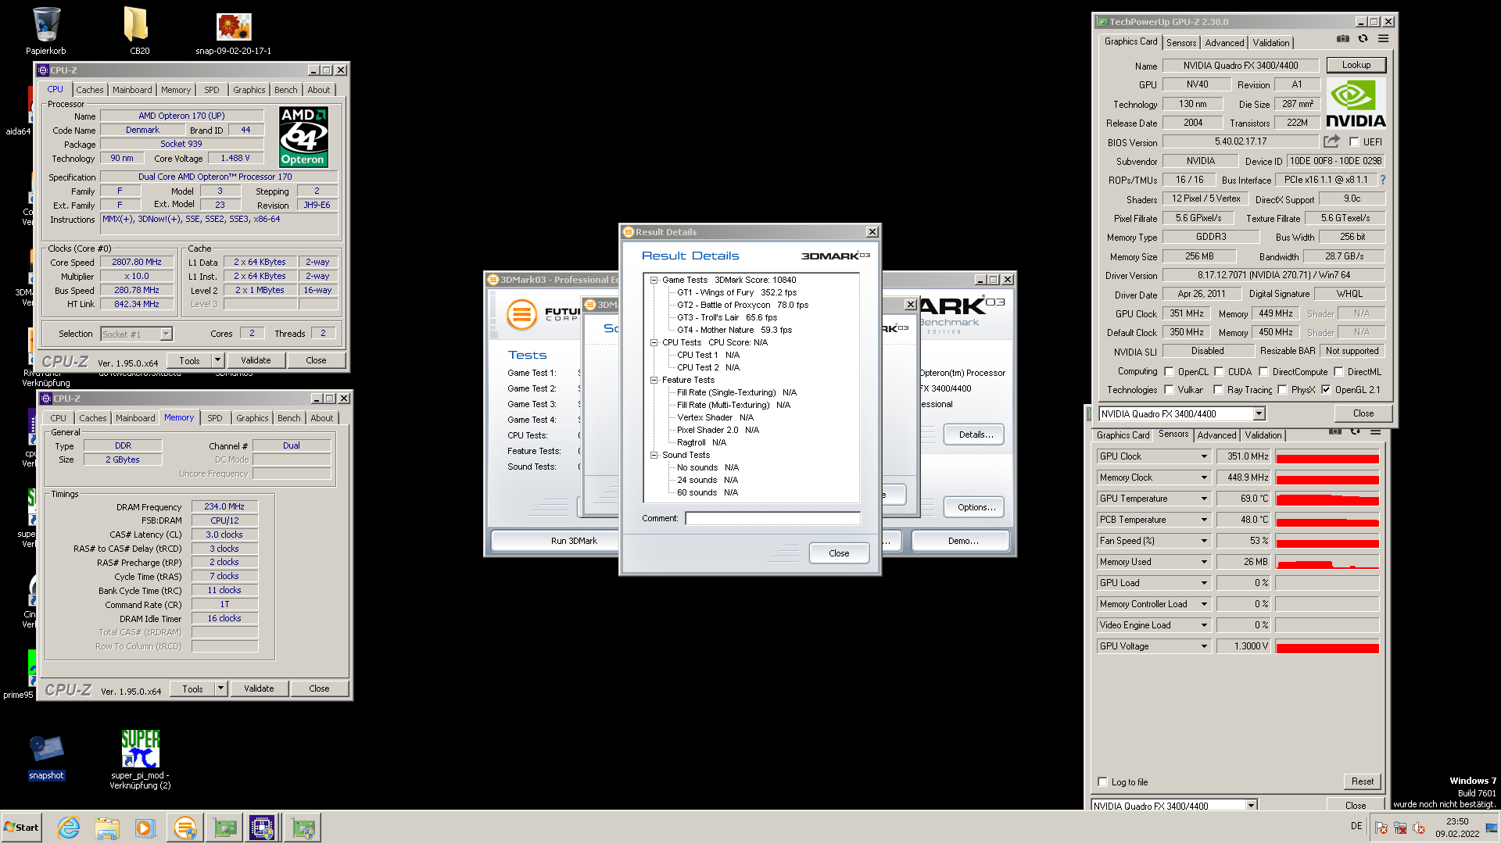The image size is (1501, 844).
Task: Open the CPU-Z Socket #1 selection dropdown
Action: 166,334
